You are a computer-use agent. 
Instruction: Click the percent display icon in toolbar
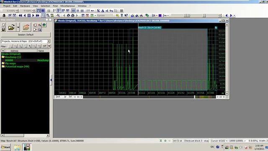[x=98, y=11]
